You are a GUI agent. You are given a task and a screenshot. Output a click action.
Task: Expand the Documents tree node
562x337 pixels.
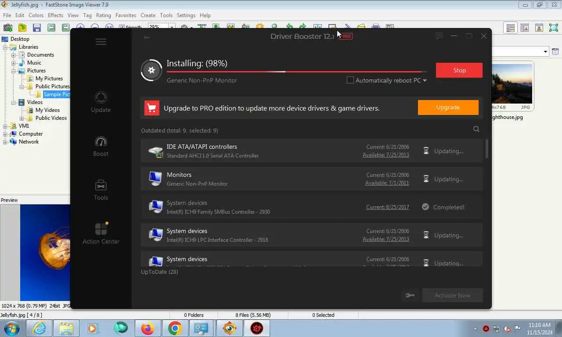14,55
